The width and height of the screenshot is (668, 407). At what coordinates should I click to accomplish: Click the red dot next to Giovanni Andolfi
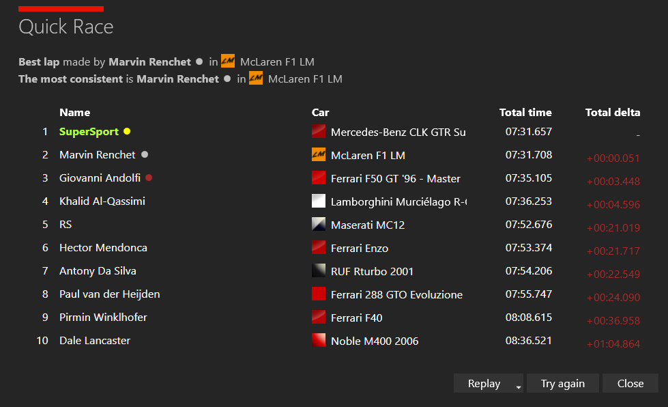coord(149,178)
